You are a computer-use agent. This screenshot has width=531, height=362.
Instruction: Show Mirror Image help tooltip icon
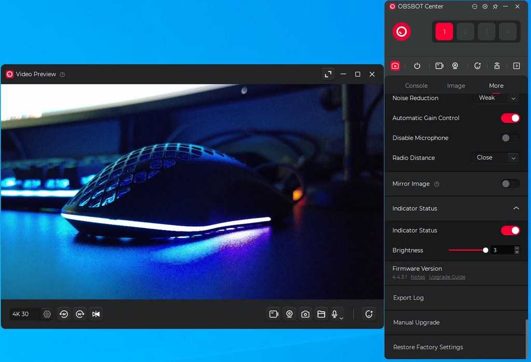coord(437,184)
